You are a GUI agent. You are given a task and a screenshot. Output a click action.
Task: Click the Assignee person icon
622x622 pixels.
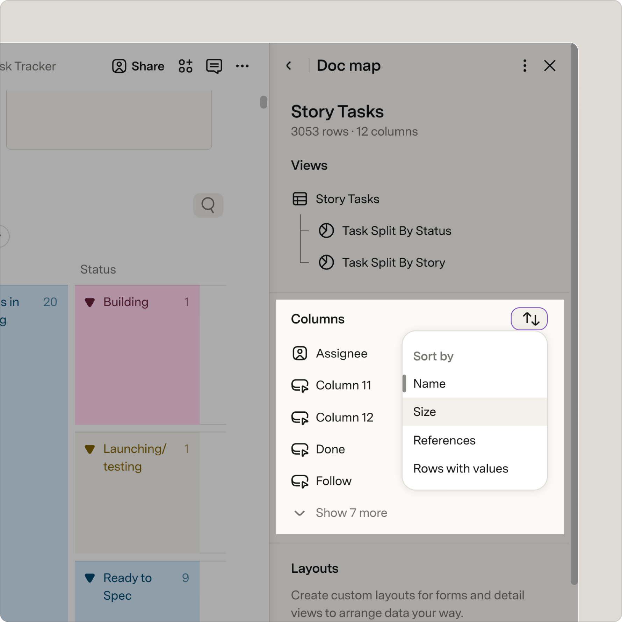[x=300, y=353]
